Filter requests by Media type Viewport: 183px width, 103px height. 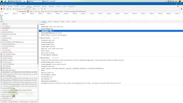point(43,11)
